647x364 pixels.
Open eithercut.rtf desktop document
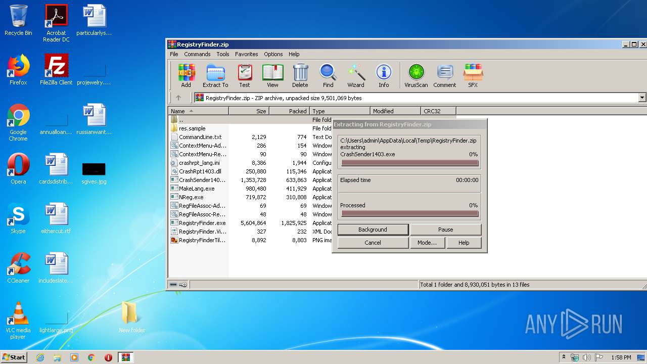pos(56,218)
